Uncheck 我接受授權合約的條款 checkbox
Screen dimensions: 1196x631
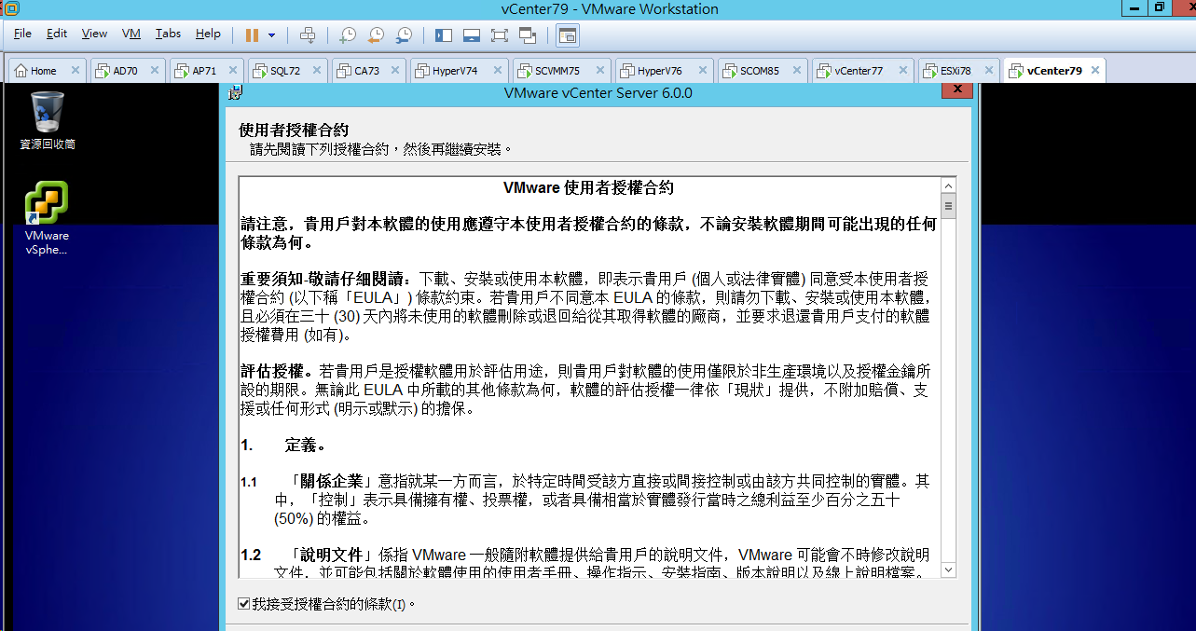click(244, 604)
